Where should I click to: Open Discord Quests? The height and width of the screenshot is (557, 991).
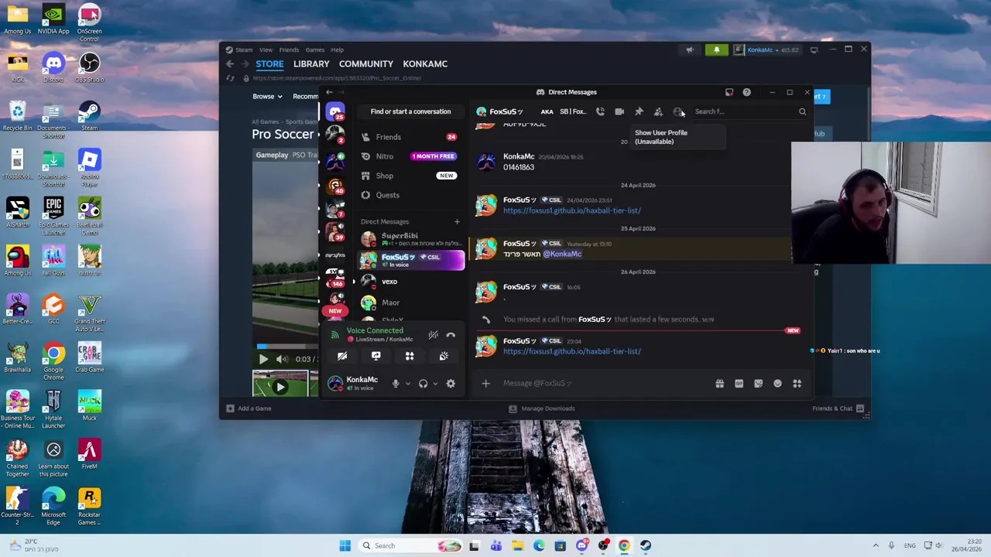click(x=410, y=195)
